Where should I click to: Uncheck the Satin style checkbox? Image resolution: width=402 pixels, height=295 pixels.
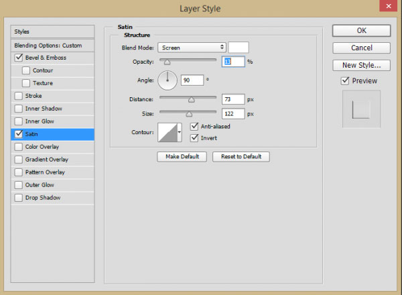[x=19, y=134]
